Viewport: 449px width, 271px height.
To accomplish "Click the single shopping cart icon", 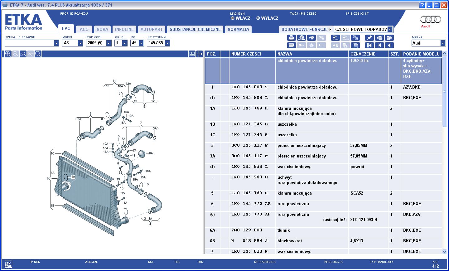I will click(355, 45).
